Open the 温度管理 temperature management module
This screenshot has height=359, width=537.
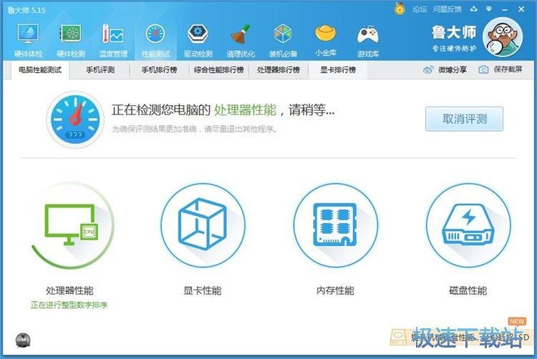[113, 40]
